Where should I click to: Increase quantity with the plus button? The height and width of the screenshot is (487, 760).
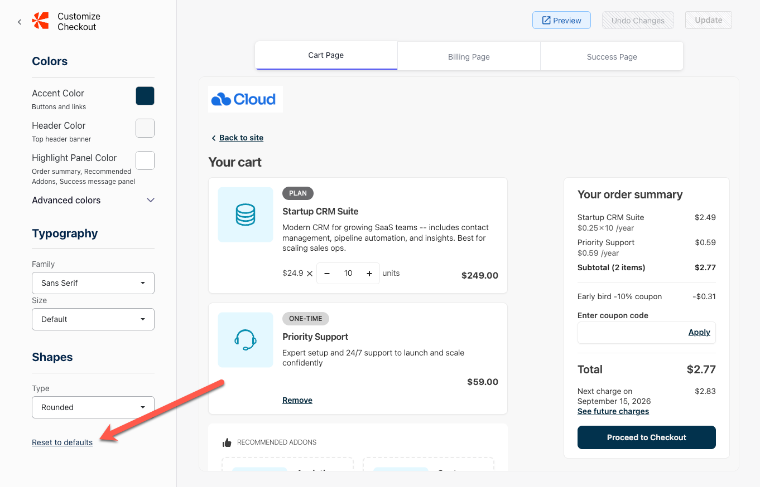coord(369,274)
